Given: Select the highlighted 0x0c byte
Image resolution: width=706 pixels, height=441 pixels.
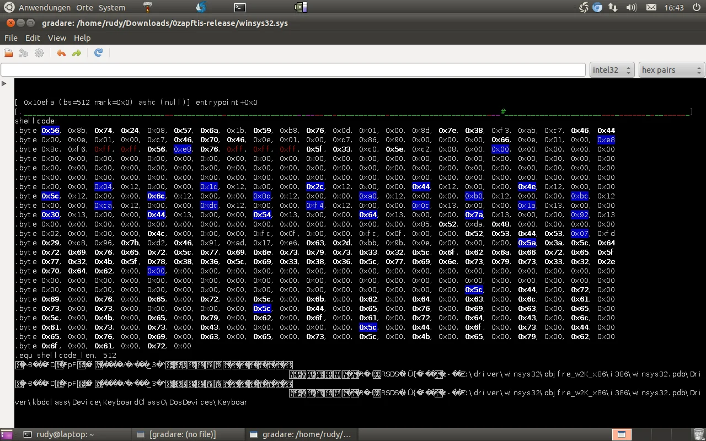Looking at the screenshot, I should 421,206.
